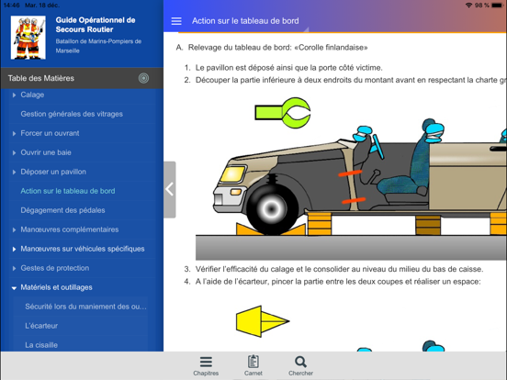Screen dimensions: 507x380
Task: Open Gestion générales des vitrages chapter
Action: (x=72, y=114)
